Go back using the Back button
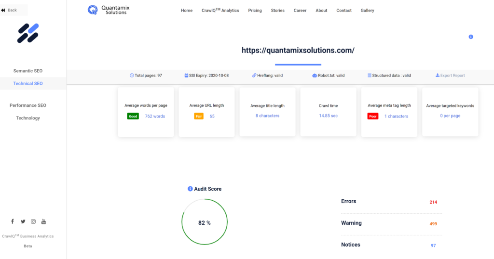This screenshot has width=494, height=259. [x=10, y=10]
